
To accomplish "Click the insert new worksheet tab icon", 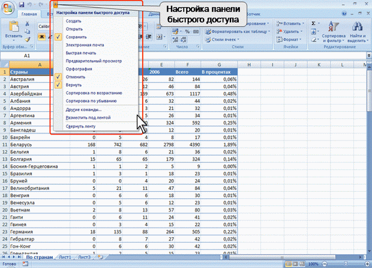I will 100,257.
